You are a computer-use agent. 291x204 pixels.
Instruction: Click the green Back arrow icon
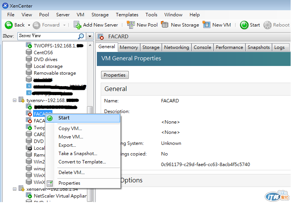(x=8, y=25)
